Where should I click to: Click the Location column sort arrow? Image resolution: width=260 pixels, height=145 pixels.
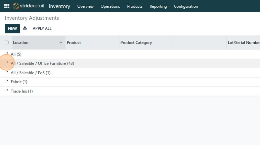(x=61, y=43)
